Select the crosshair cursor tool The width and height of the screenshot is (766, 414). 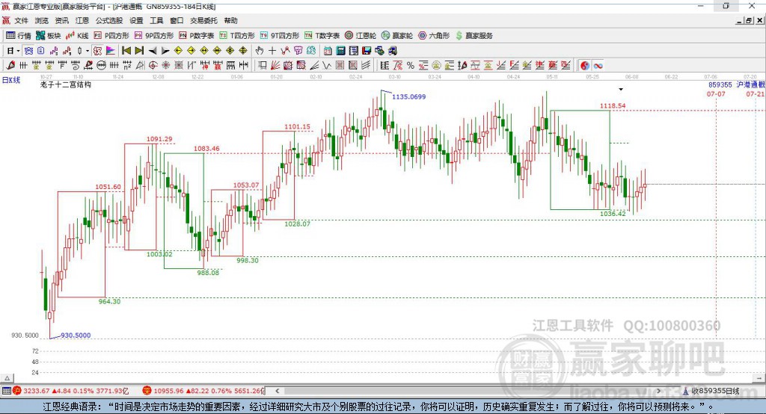coord(272,51)
